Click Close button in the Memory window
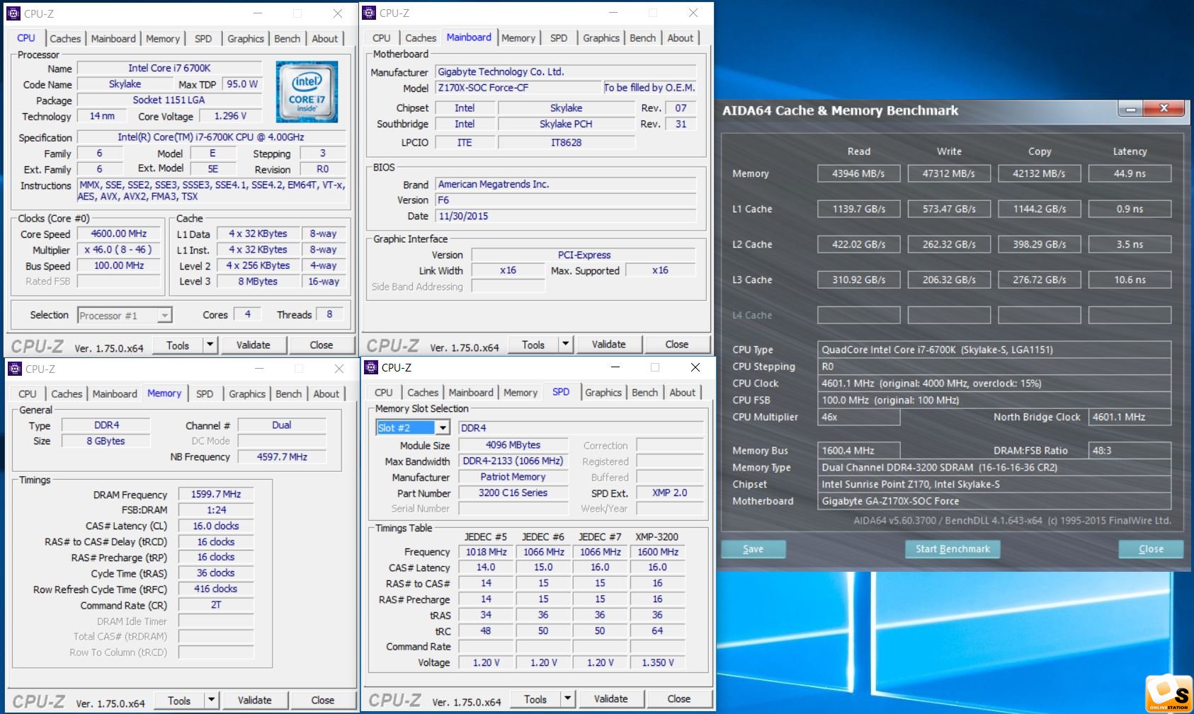 (x=322, y=701)
